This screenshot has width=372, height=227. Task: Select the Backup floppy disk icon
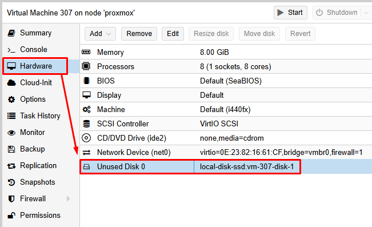click(x=11, y=149)
